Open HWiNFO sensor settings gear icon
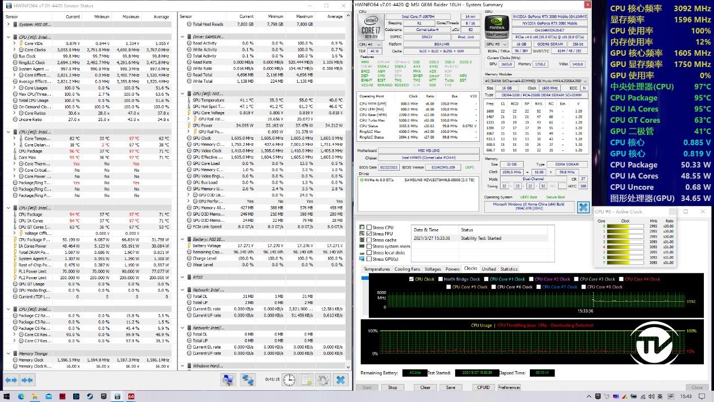The image size is (714, 402). [323, 380]
